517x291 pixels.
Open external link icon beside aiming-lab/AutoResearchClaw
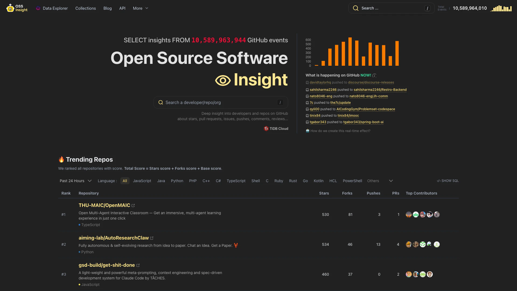click(x=152, y=238)
